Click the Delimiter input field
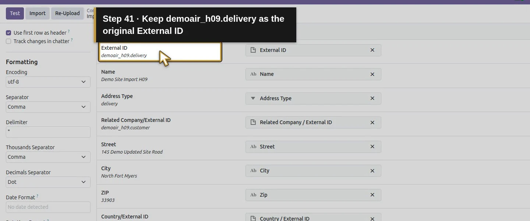 [48, 132]
